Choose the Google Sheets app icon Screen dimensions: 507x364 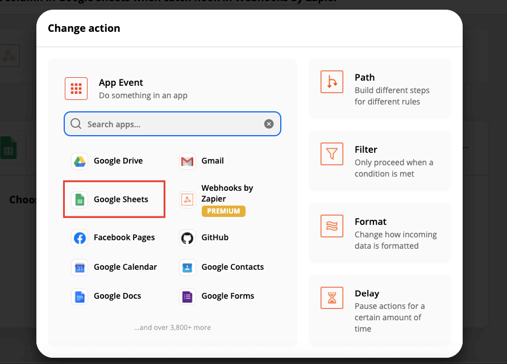pos(80,199)
